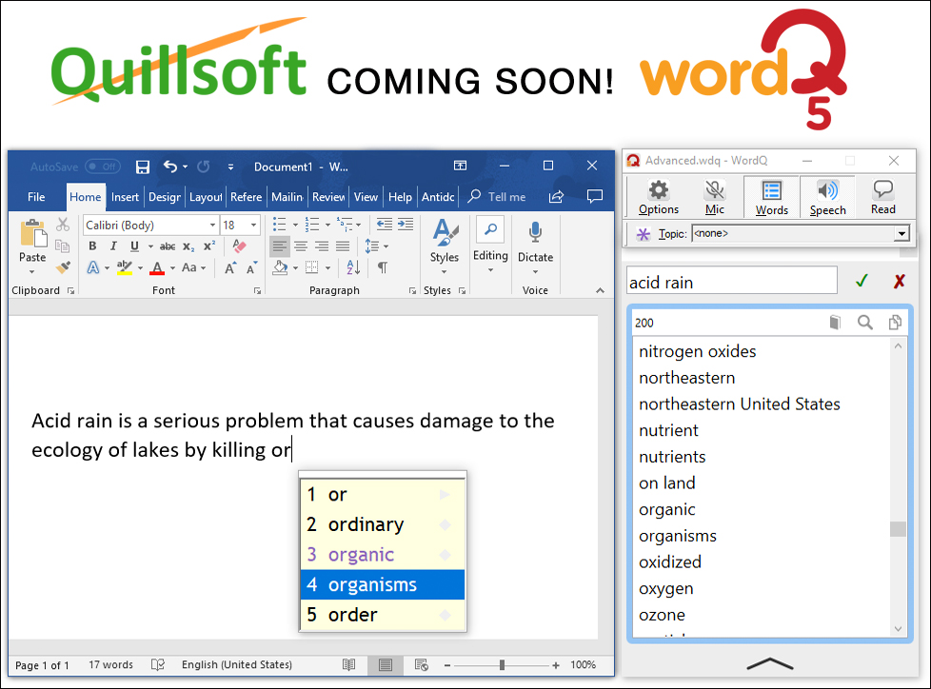The width and height of the screenshot is (931, 689).
Task: Click the Undo arrow icon
Action: click(170, 167)
